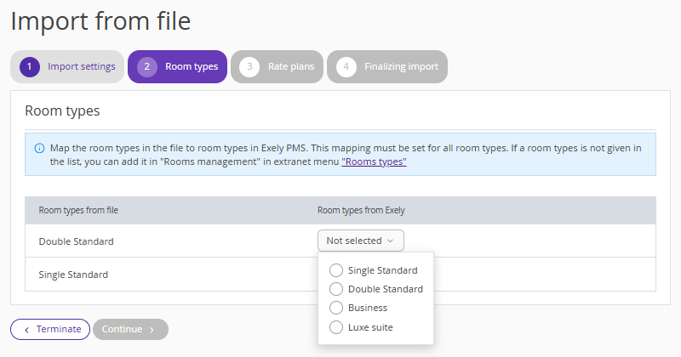
Task: Click the info icon in the blue notice
Action: click(39, 149)
